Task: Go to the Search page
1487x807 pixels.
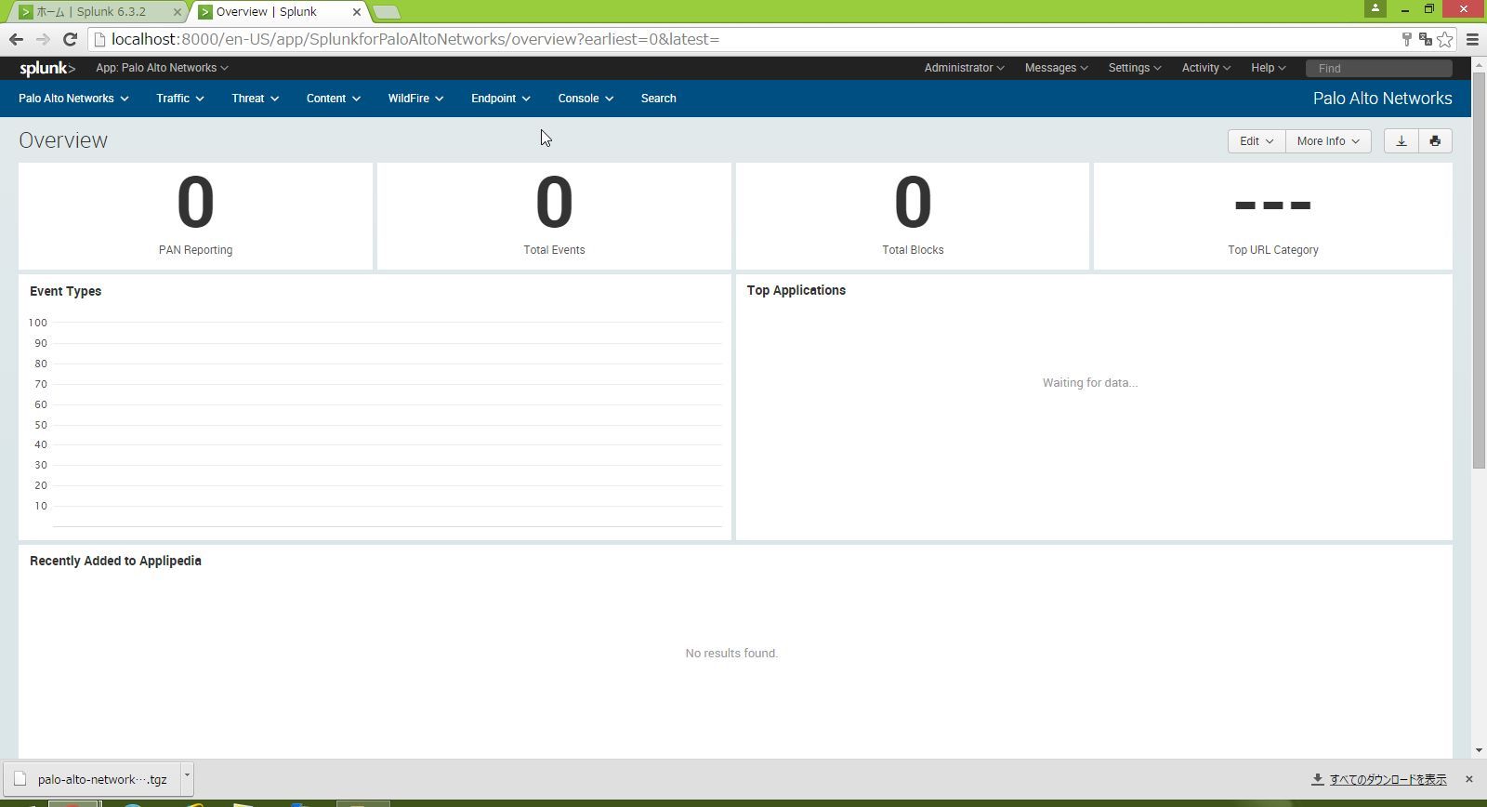Action: click(659, 99)
